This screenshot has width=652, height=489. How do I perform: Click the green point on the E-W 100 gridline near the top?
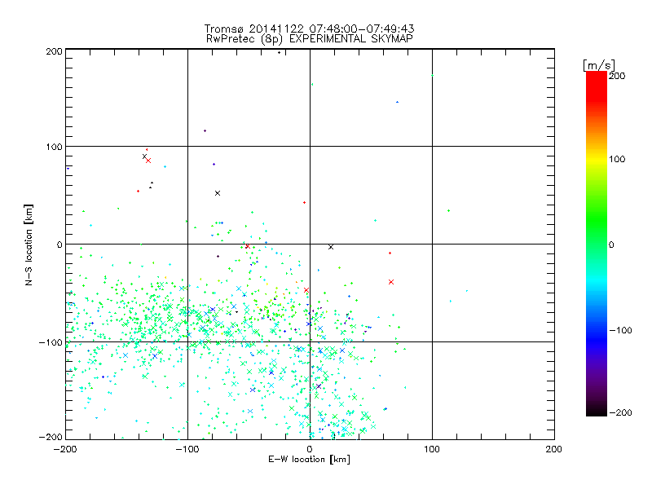433,76
